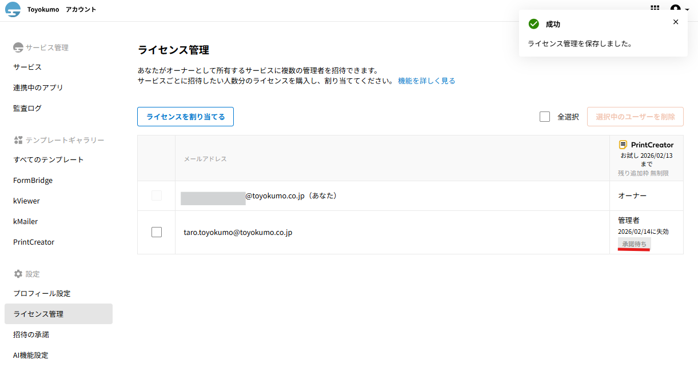
Task: Click the Toyokumo cloud logo
Action: (x=13, y=10)
